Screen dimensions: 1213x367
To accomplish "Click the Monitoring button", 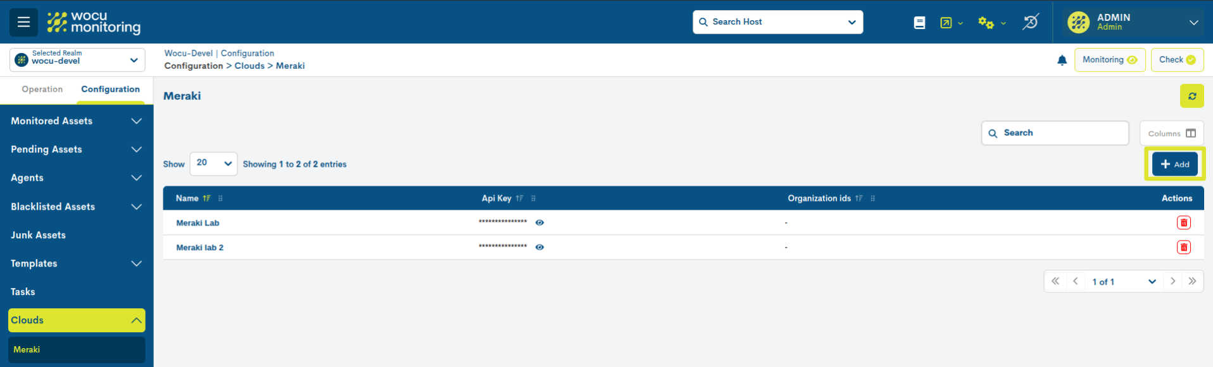I will (x=1109, y=60).
